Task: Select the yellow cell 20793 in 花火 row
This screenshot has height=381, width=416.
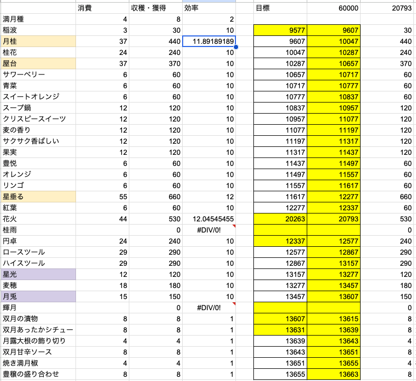Action: pyautogui.click(x=334, y=219)
